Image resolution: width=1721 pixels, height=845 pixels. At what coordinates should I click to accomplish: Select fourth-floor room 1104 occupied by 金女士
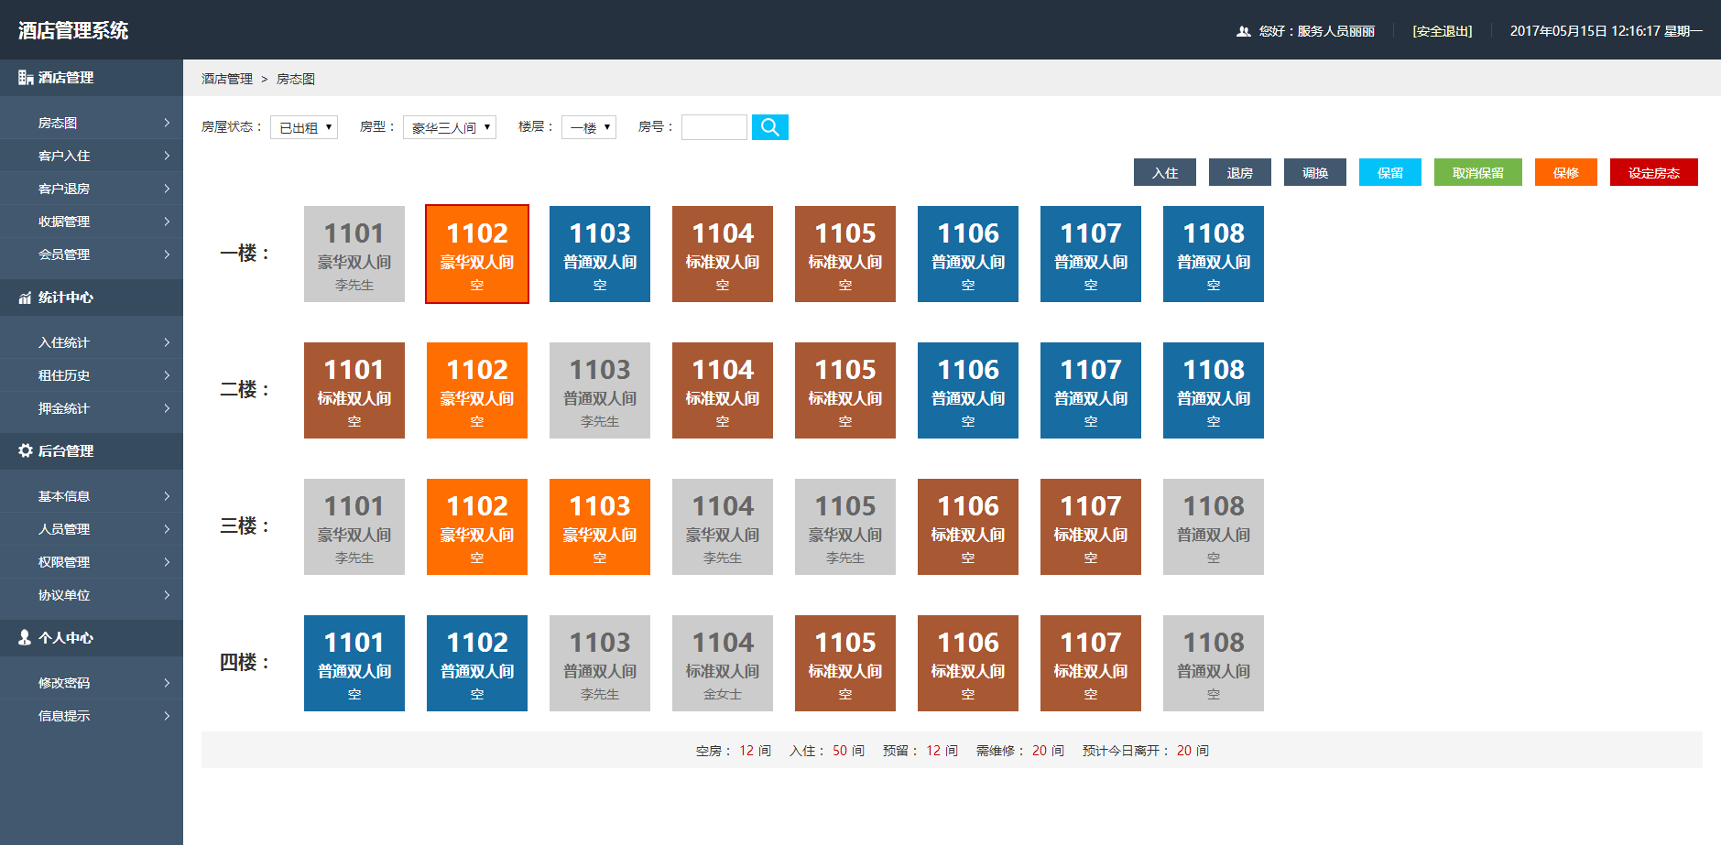pos(723,663)
